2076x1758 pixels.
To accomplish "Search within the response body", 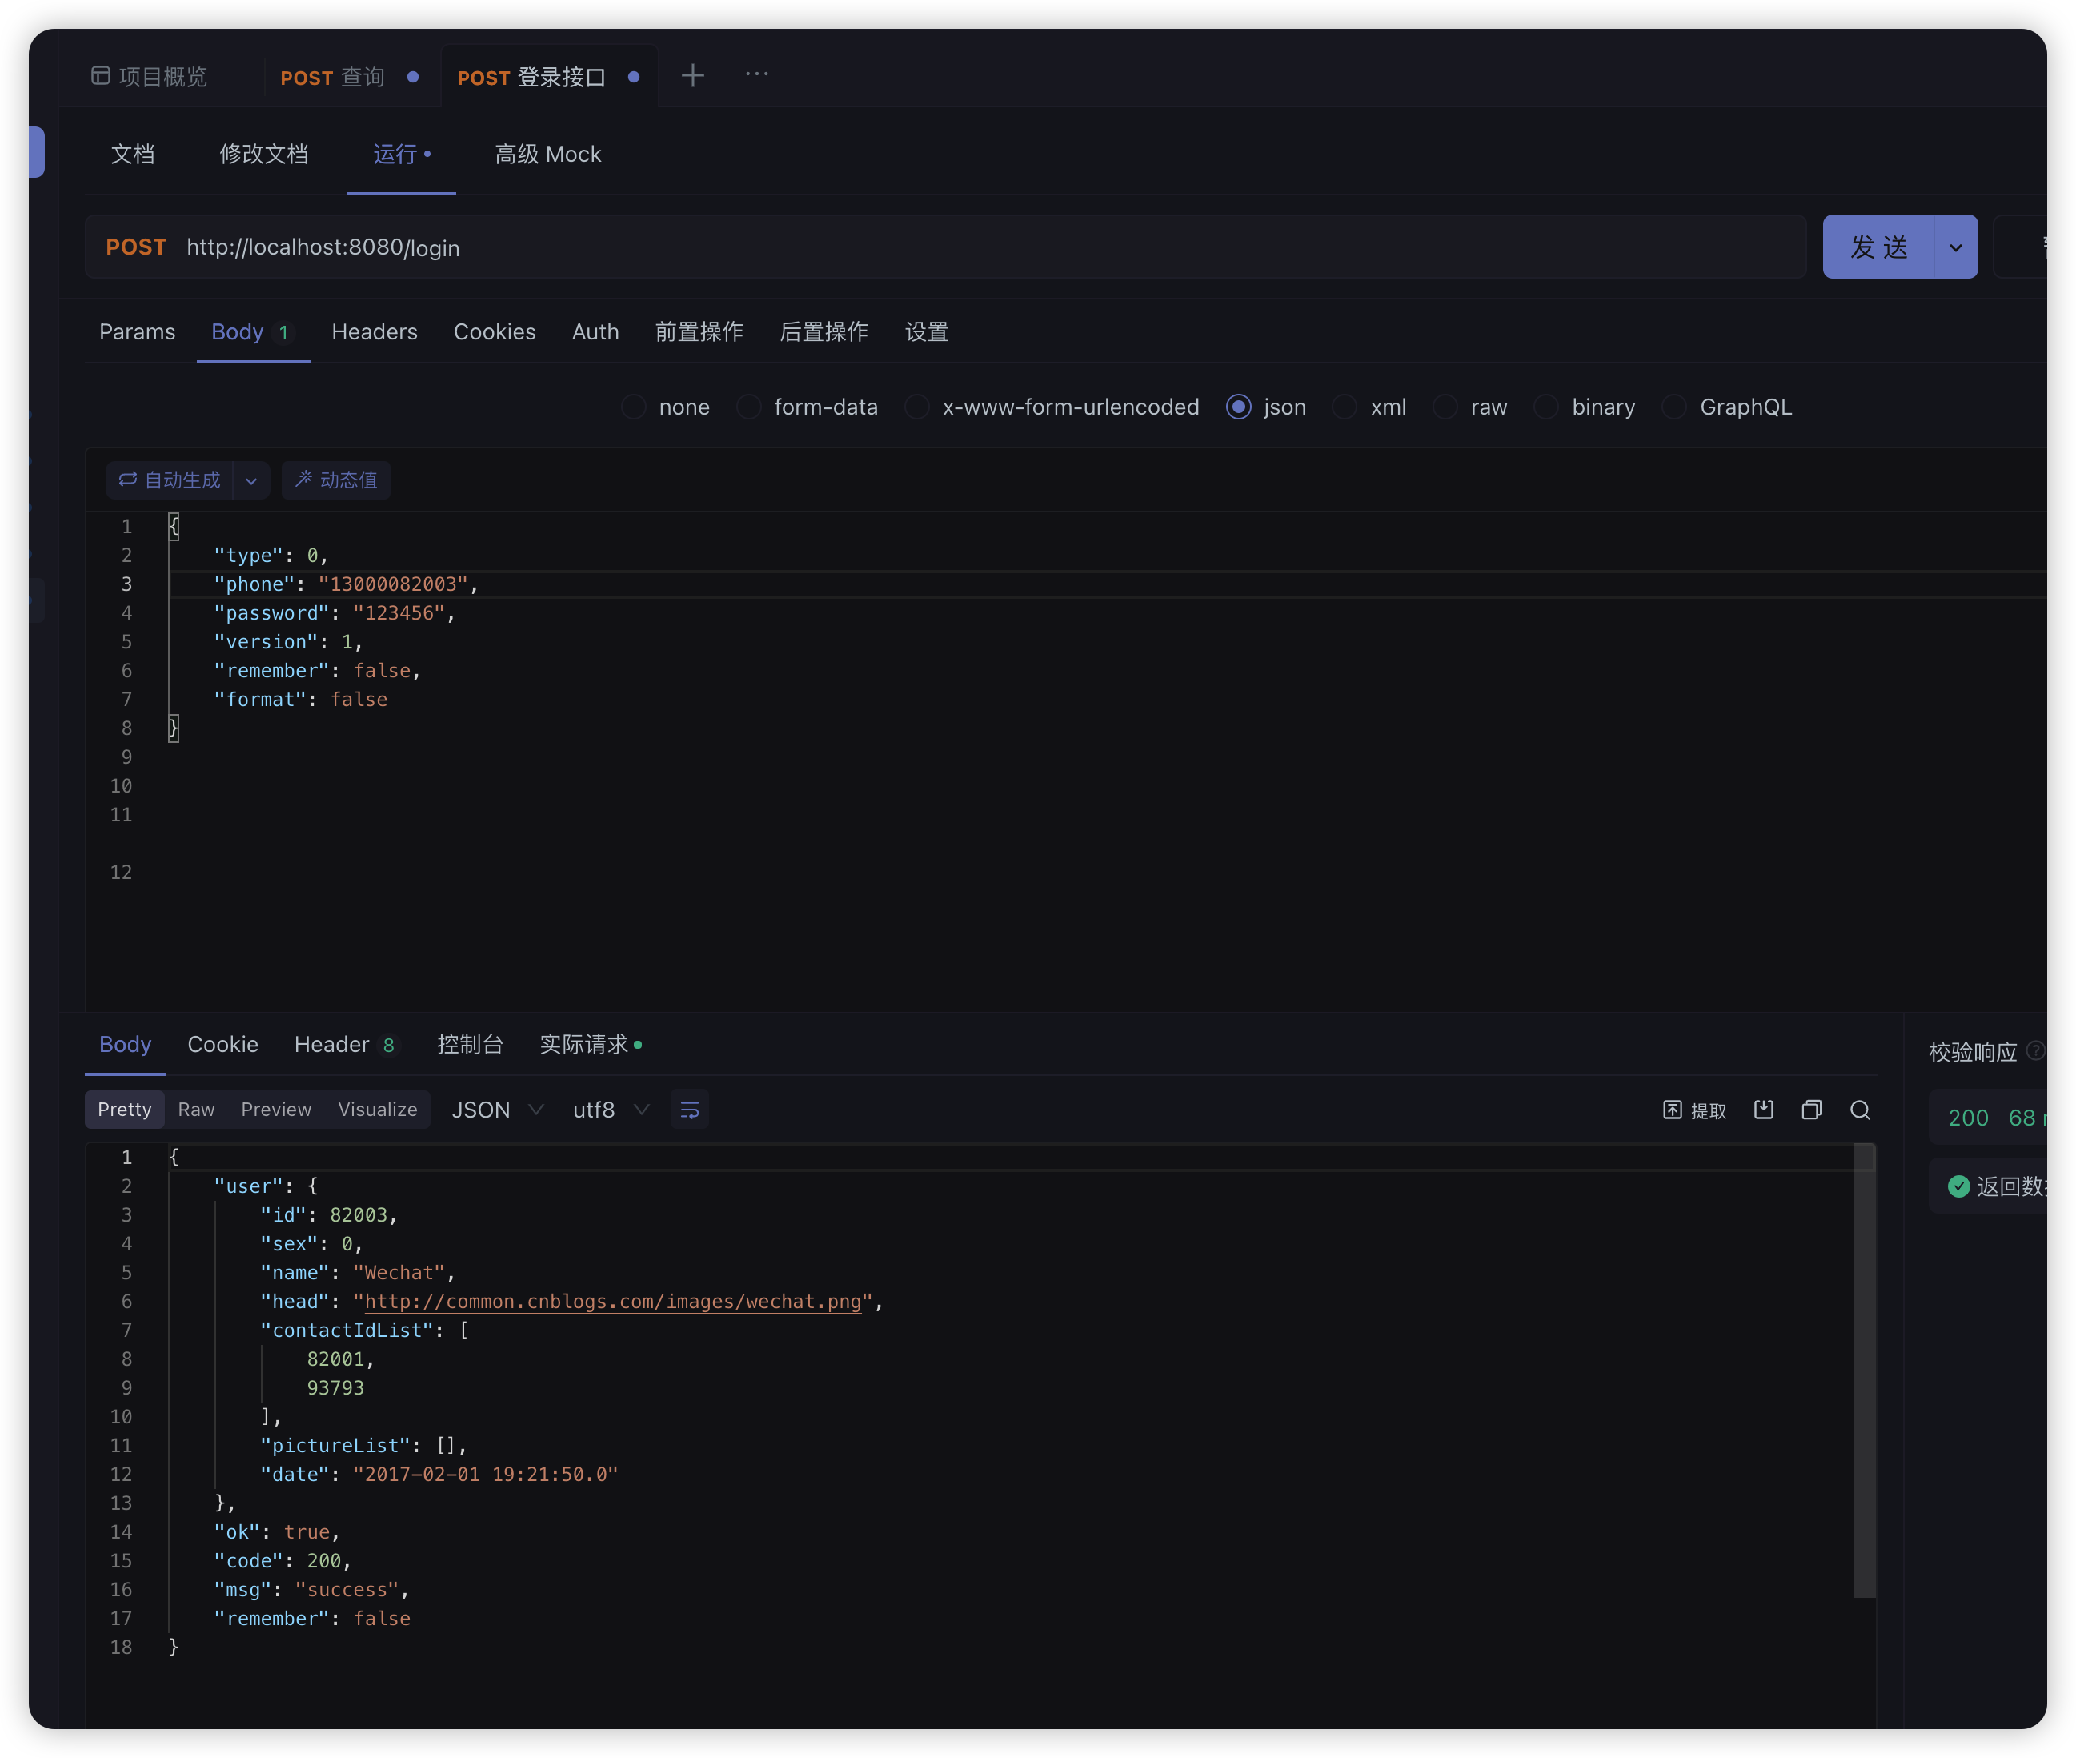I will [x=1860, y=1110].
